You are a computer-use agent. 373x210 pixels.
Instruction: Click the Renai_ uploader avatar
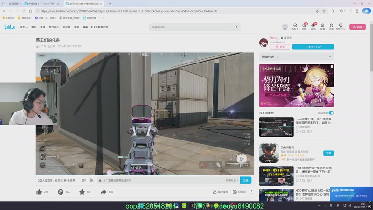[263, 42]
